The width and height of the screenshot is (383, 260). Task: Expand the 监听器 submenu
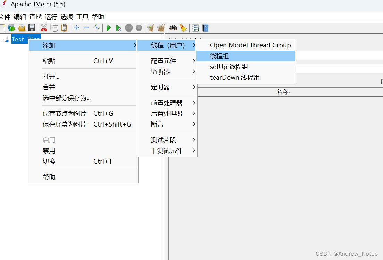point(167,72)
